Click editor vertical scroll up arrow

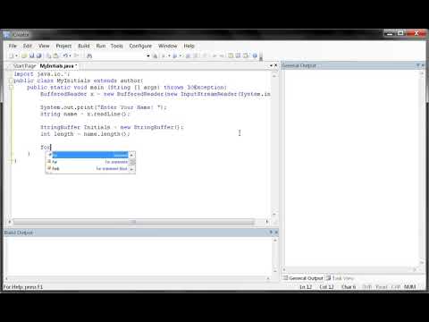274,76
